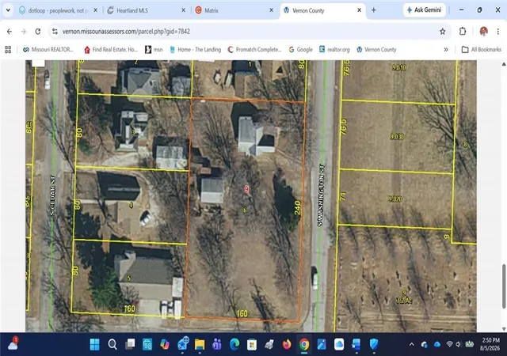
Task: Open the Vernon County bookmark
Action: (x=376, y=49)
